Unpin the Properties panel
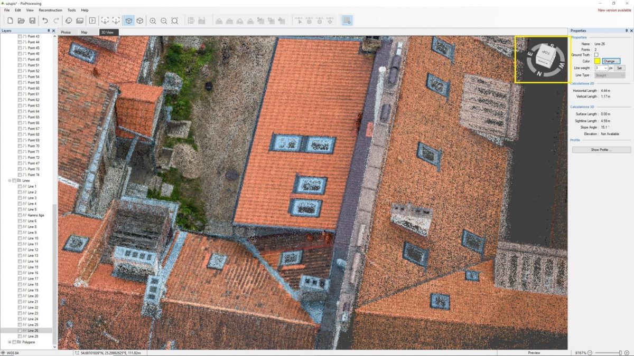 [626, 31]
